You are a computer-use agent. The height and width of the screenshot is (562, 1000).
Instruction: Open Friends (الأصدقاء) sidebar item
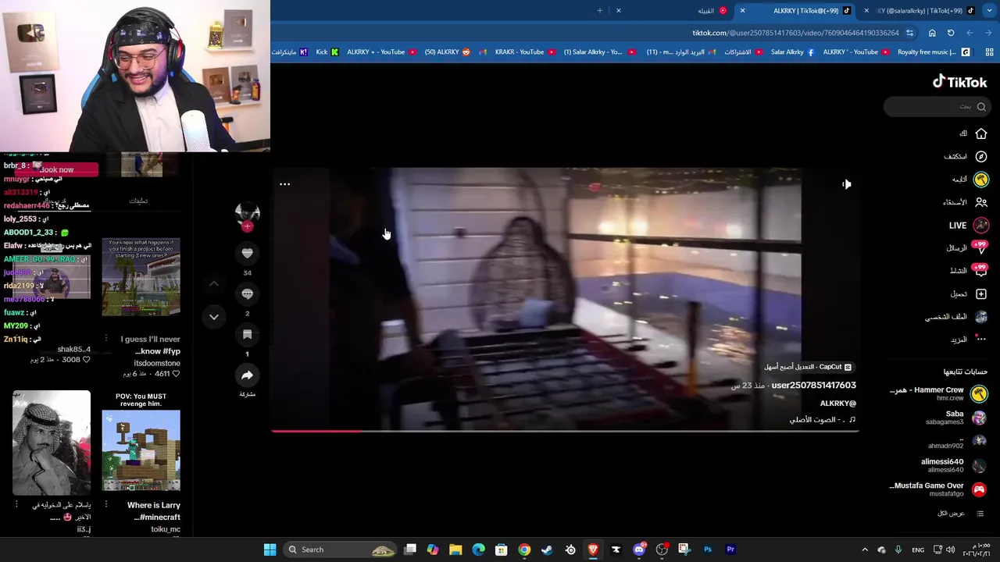coord(964,202)
